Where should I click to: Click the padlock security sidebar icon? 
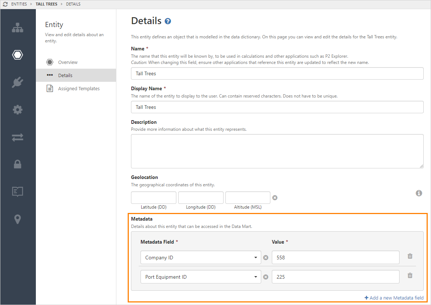pos(18,164)
